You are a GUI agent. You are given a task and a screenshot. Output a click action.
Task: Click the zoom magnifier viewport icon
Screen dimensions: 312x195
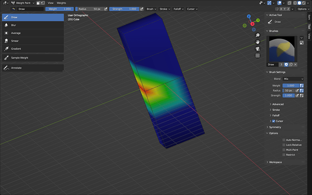pyautogui.click(x=257, y=35)
